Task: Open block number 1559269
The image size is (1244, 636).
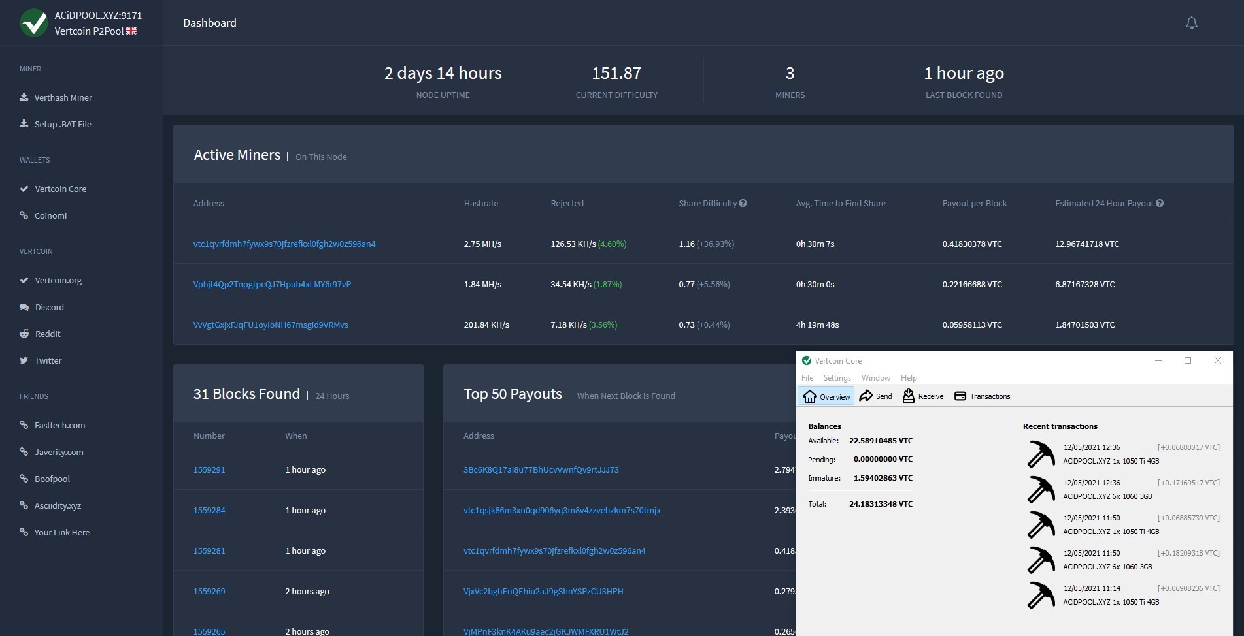Action: (209, 591)
